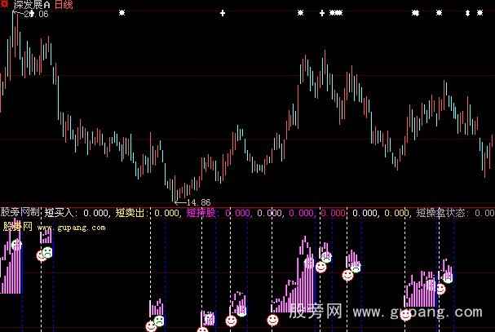The image size is (495, 332).
Task: Click the rightmost asterisk marker at chart top
Action: coord(479,14)
